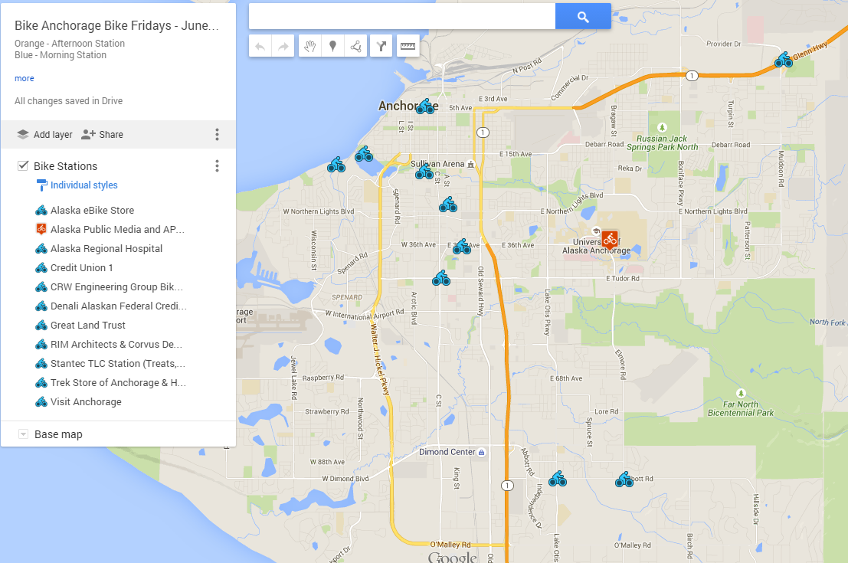Click into the map search field

[402, 16]
